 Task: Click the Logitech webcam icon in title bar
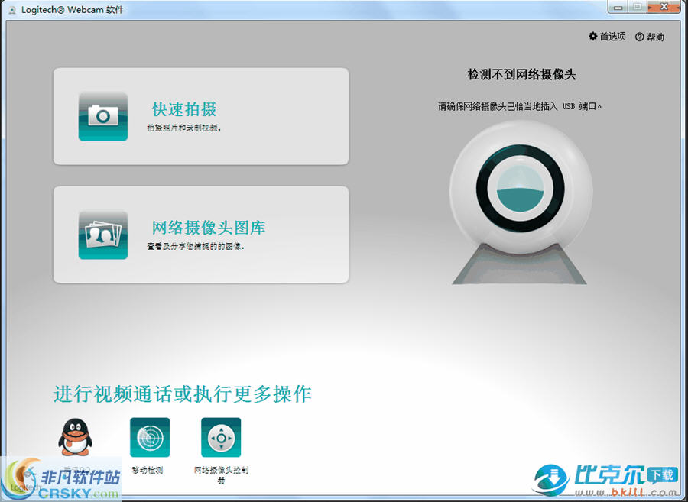11,8
